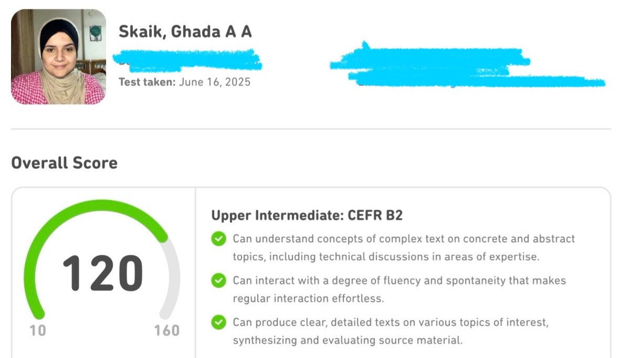Click the maximum score label 160
The width and height of the screenshot is (635, 358).
pos(167,331)
